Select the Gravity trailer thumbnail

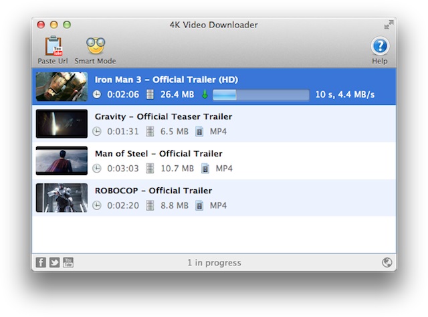(62, 124)
